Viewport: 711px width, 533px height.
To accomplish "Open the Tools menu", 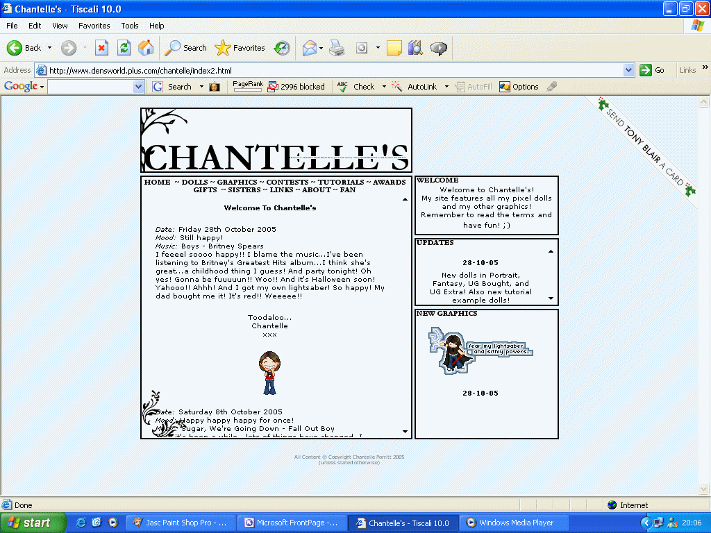I will (130, 26).
